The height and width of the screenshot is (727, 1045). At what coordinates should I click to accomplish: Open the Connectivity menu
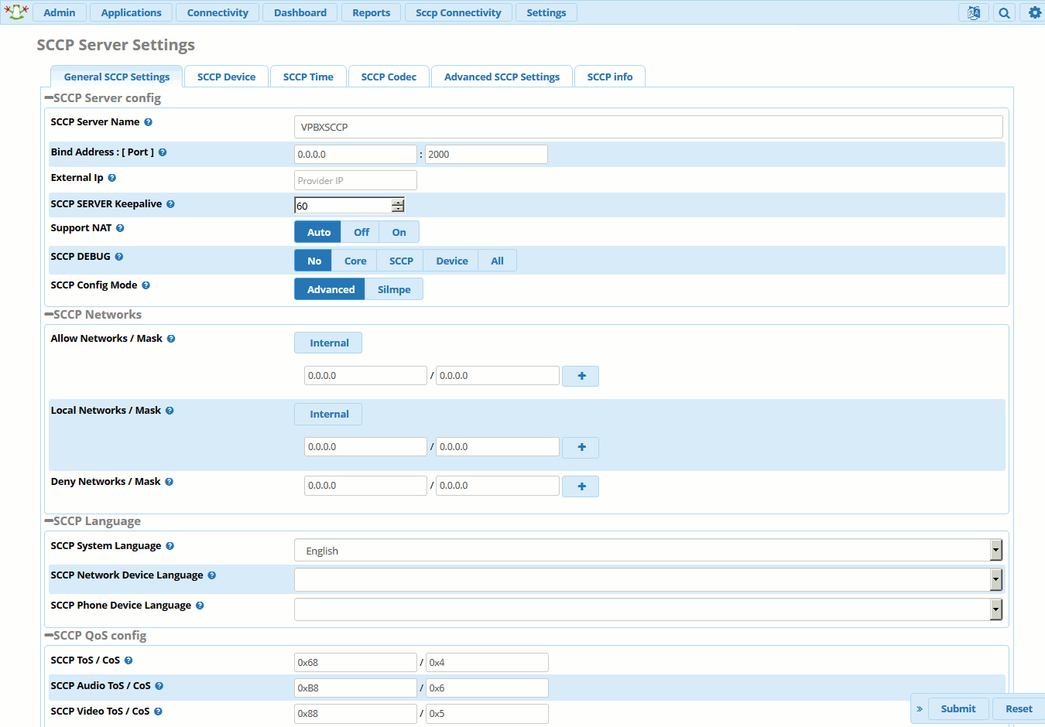coord(218,12)
